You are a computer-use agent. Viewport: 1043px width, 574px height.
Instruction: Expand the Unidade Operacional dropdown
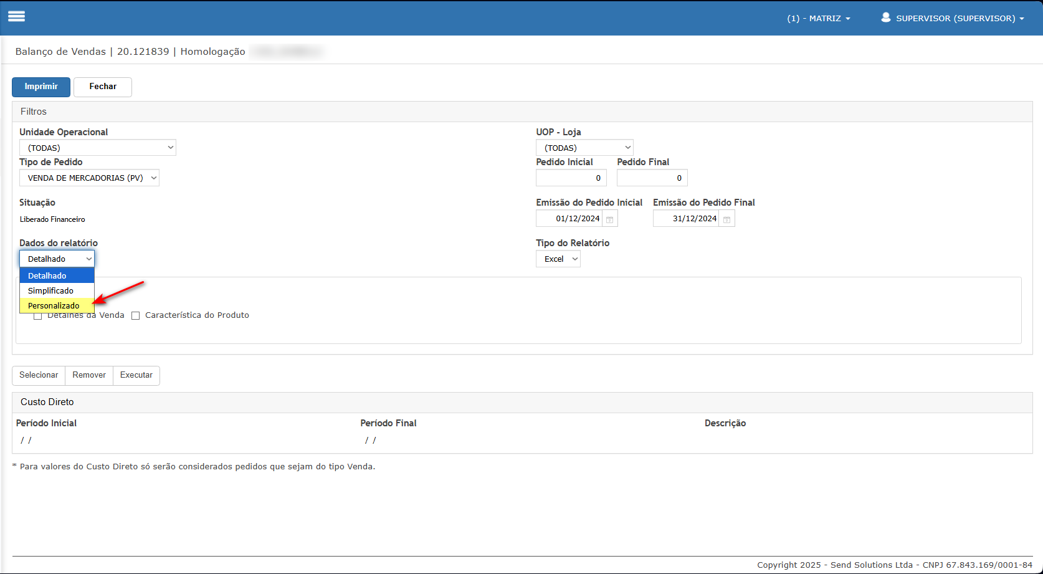[98, 148]
